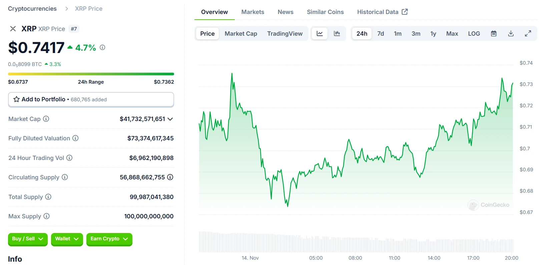Go to Cryptocurrencies breadcrumb link
The height and width of the screenshot is (265, 546).
click(x=32, y=9)
